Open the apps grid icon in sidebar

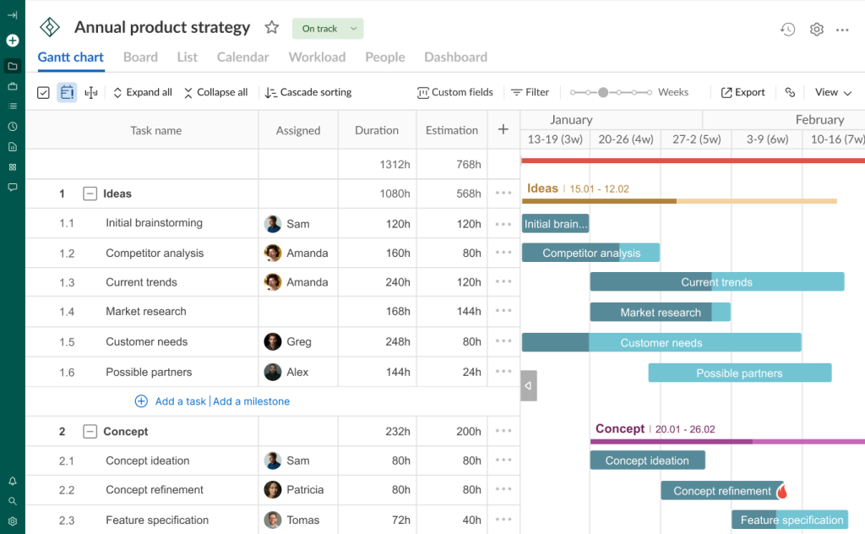[12, 166]
